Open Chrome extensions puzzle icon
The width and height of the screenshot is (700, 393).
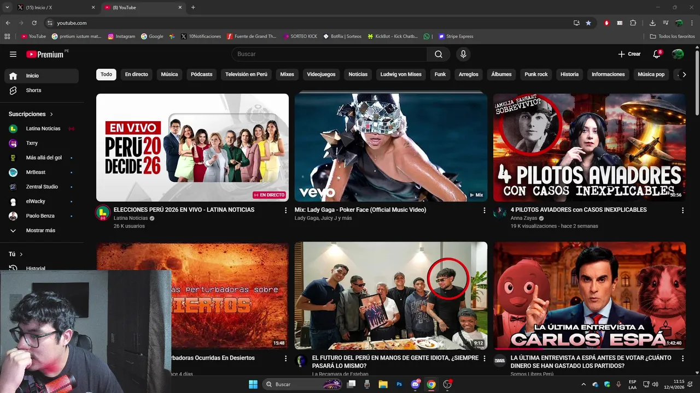(x=633, y=23)
